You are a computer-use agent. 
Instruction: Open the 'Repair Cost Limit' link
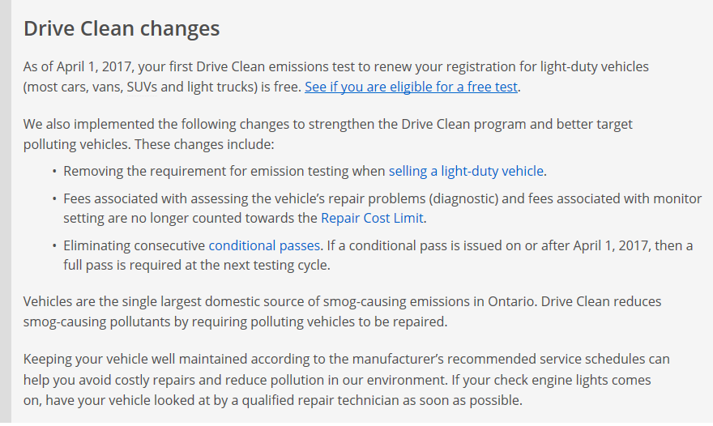372,218
